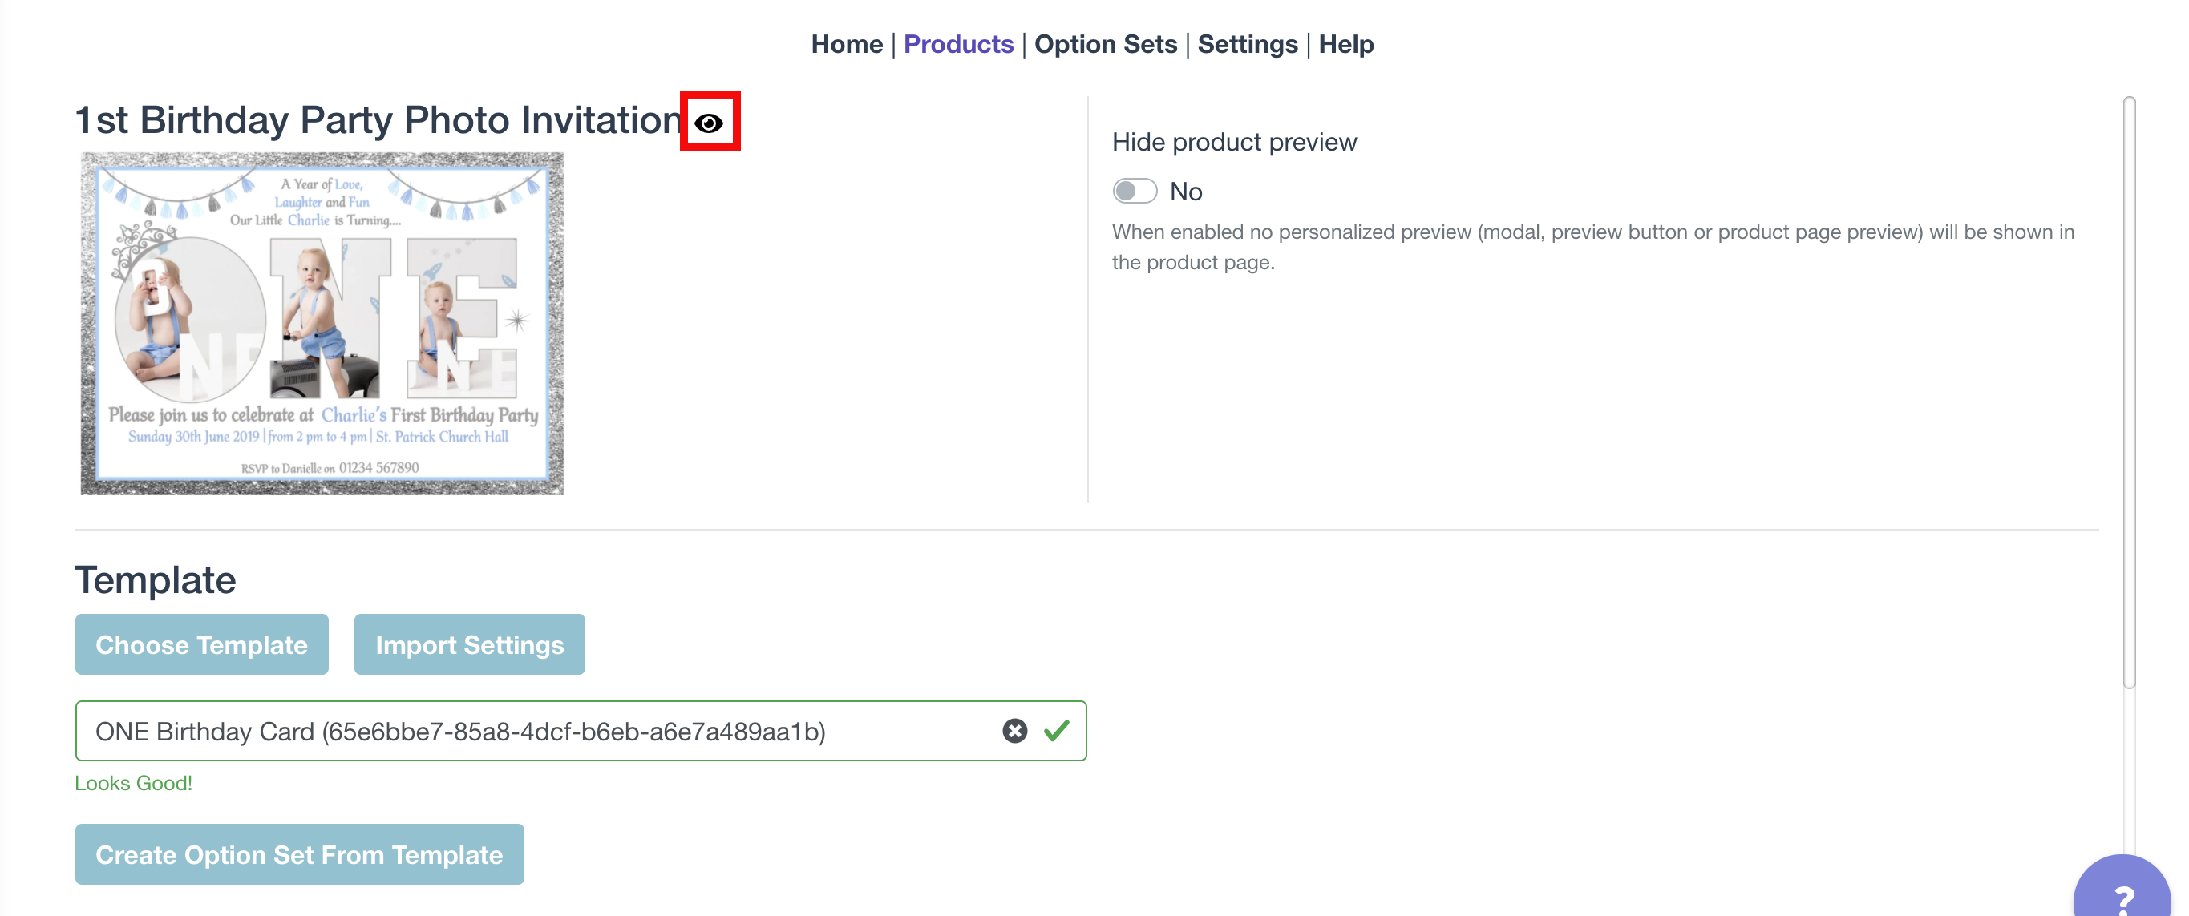Toggle the Hide product preview switch
2189x916 pixels.
point(1135,191)
